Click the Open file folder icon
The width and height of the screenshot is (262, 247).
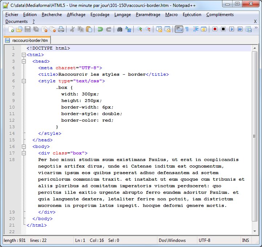pos(19,30)
